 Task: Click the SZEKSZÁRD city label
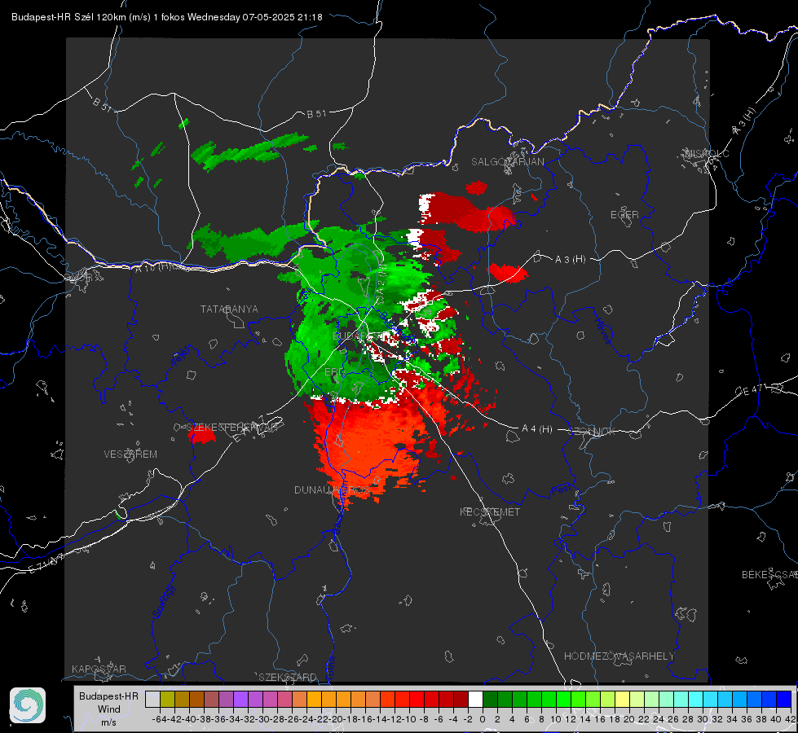point(288,677)
